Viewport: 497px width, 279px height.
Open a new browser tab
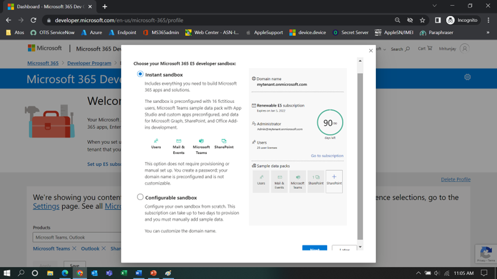tap(105, 7)
